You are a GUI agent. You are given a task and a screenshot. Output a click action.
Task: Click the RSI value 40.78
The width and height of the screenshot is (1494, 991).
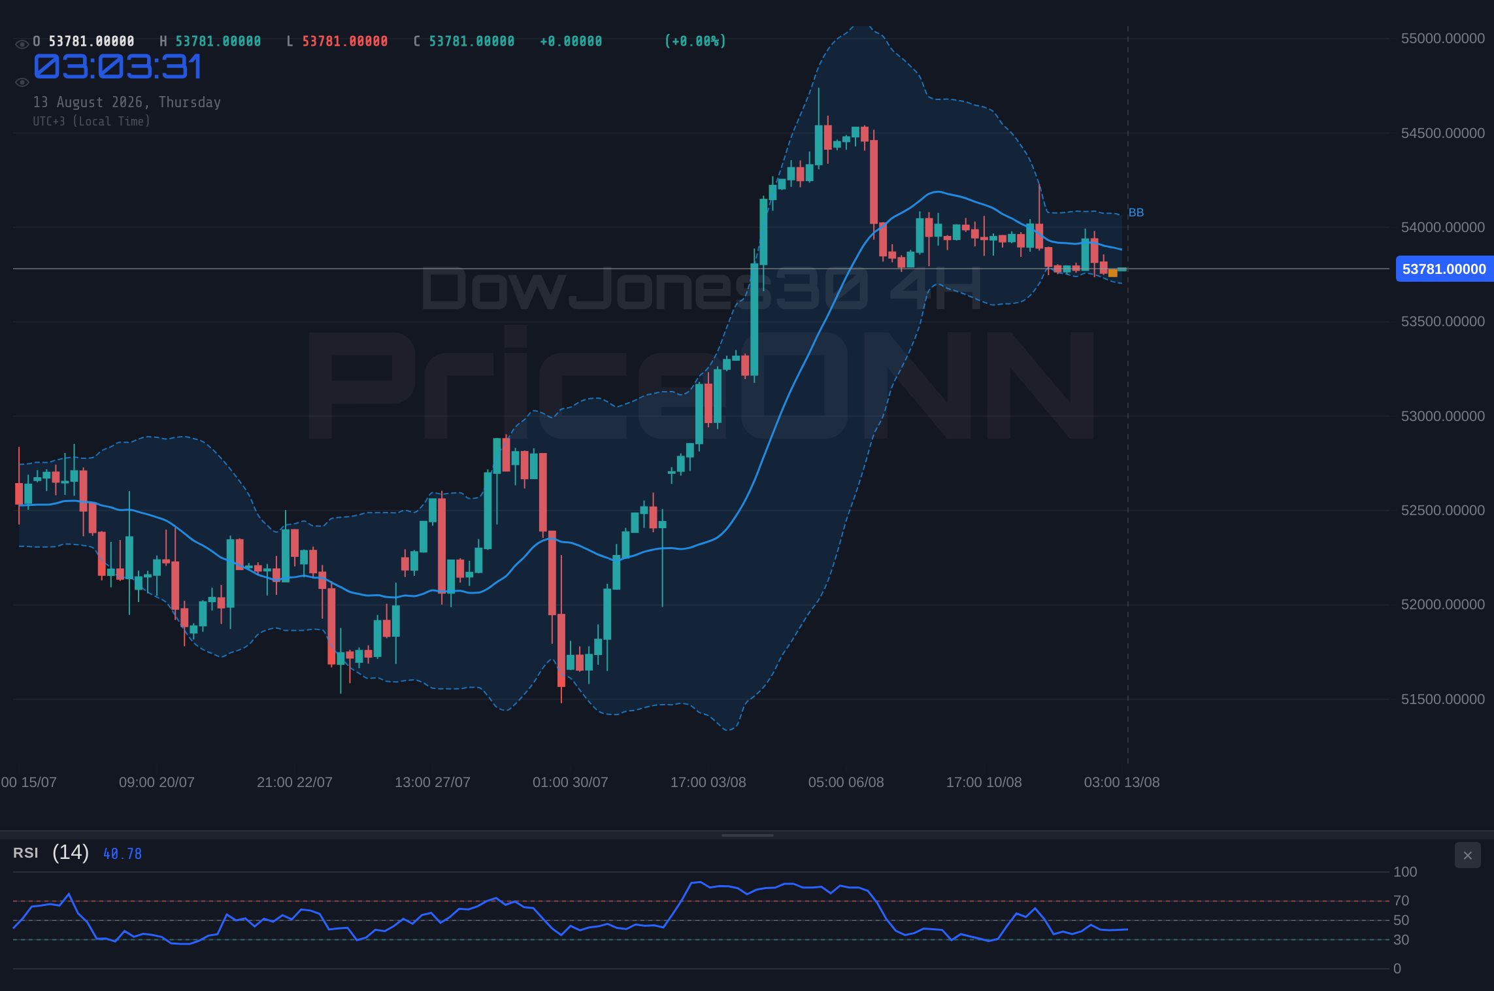coord(123,854)
